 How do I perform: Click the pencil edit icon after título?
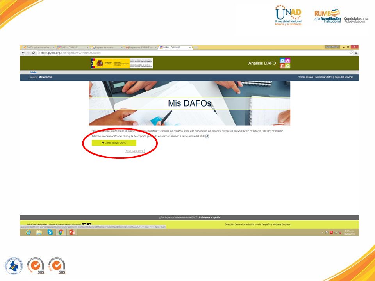(x=207, y=137)
